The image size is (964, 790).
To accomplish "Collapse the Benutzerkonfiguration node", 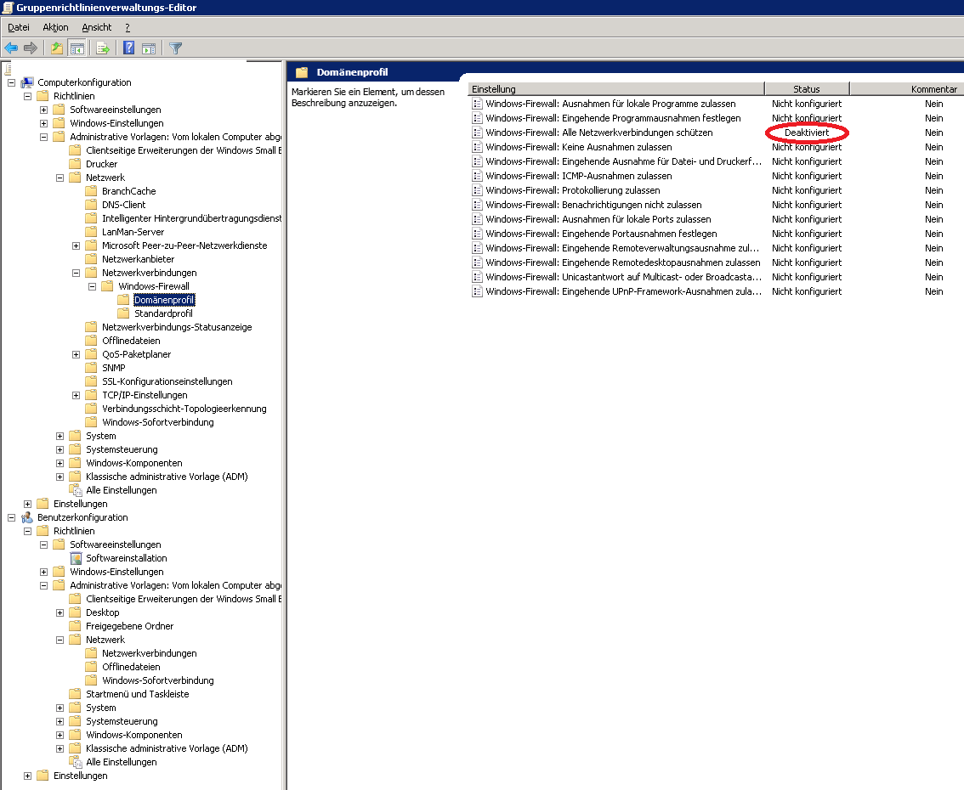I will coord(11,517).
